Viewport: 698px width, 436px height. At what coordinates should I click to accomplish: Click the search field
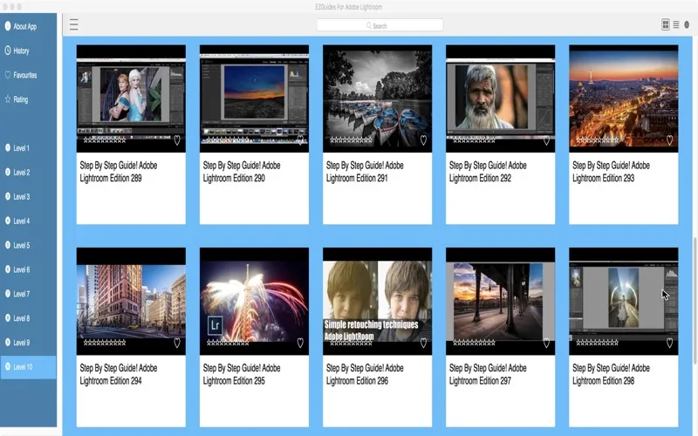380,25
